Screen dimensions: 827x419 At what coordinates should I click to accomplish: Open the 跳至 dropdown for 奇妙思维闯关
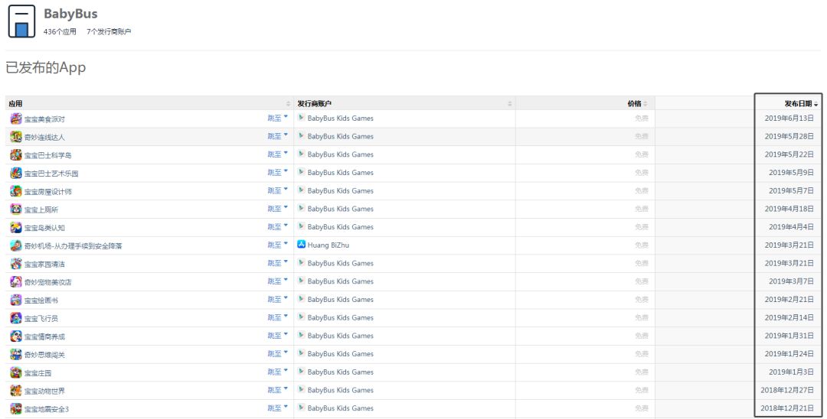(277, 354)
